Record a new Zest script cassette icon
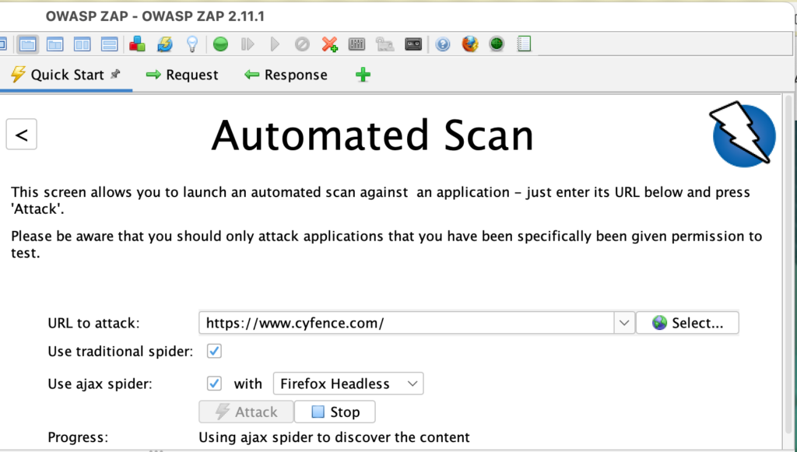The image size is (797, 452). click(413, 44)
